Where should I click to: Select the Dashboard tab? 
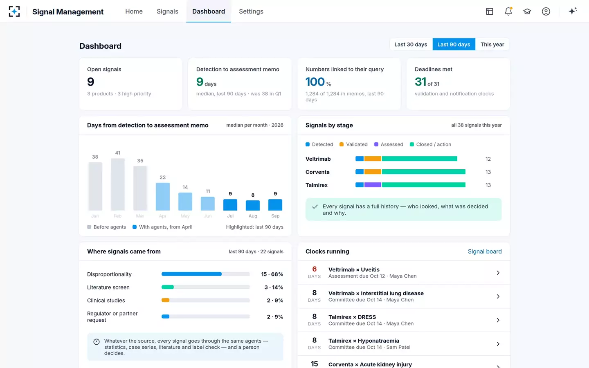click(x=209, y=11)
